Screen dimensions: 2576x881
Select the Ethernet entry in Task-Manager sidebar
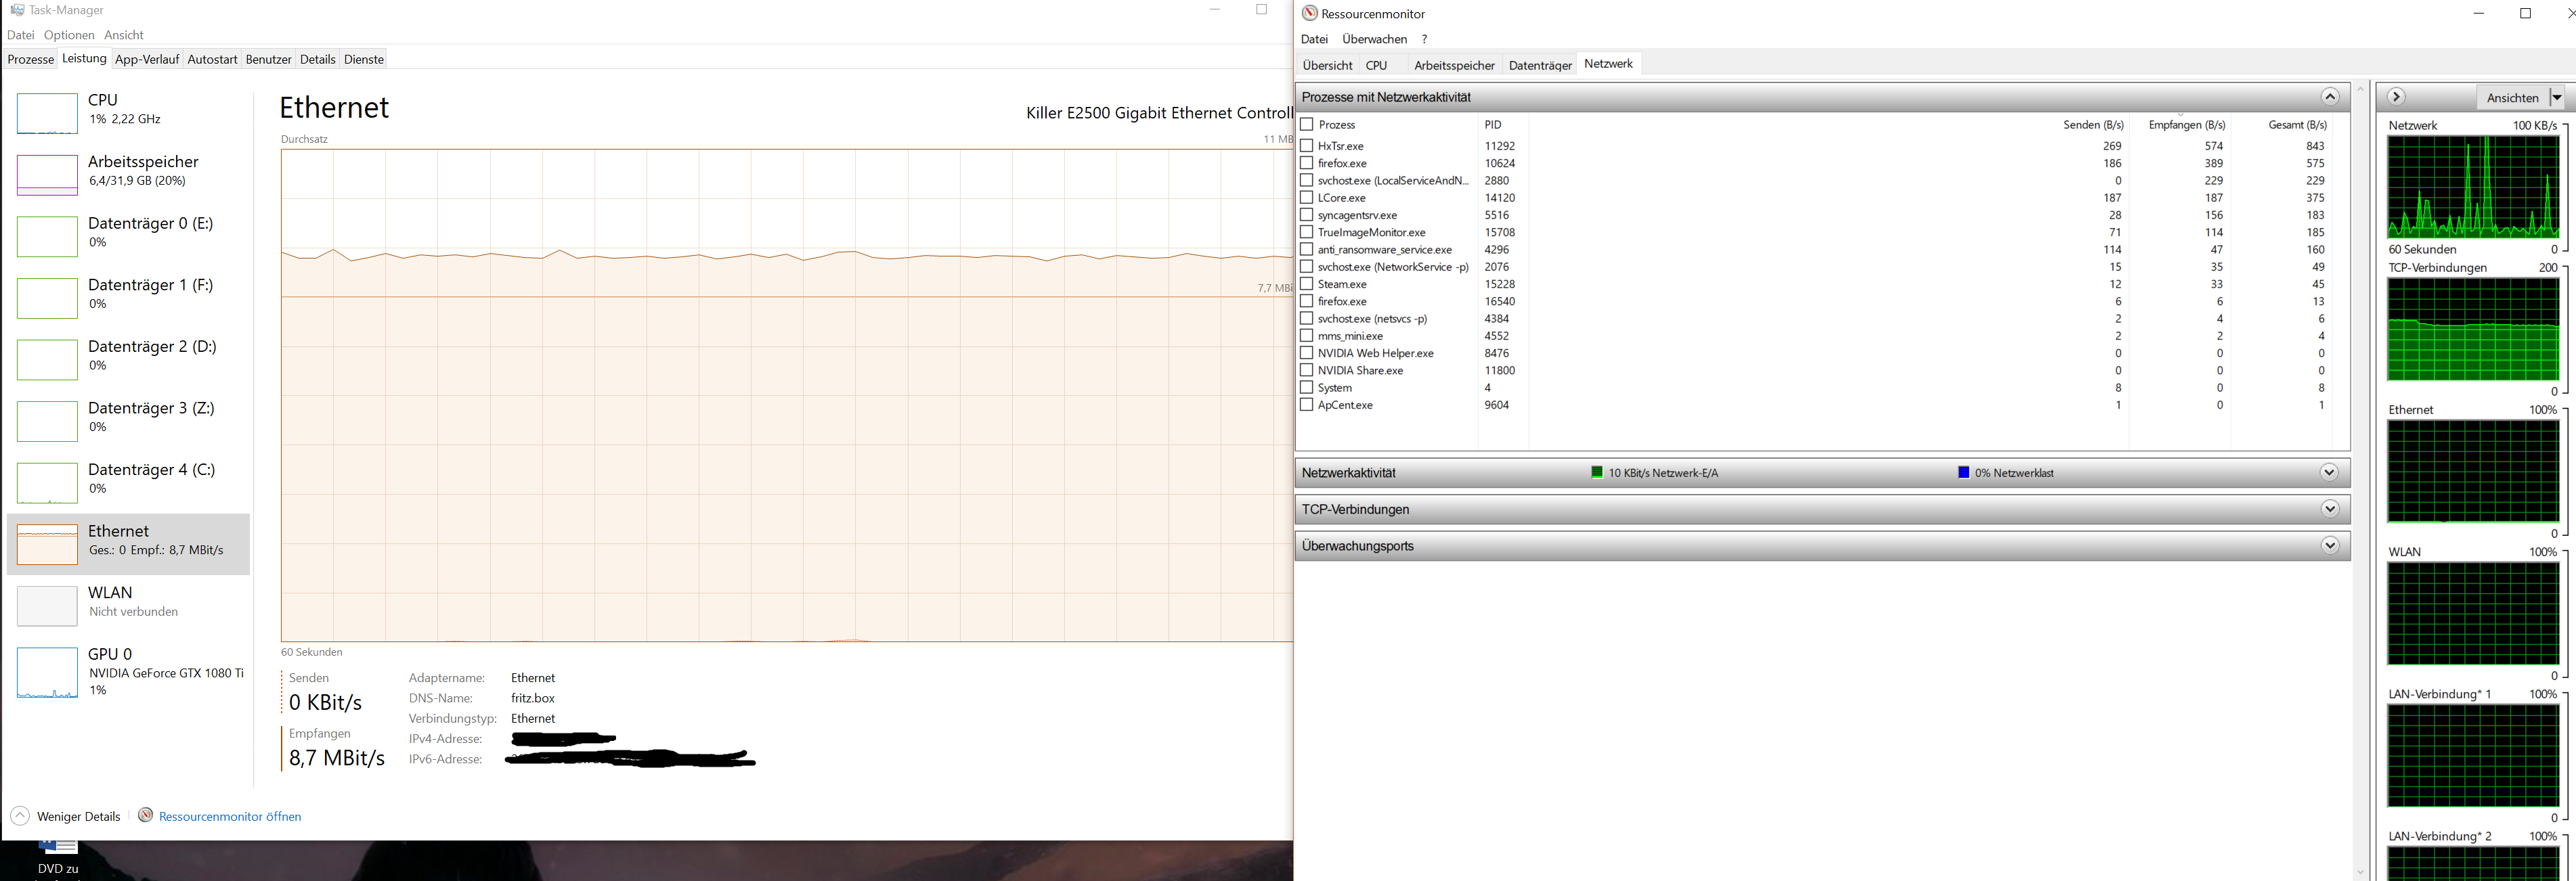(x=128, y=544)
